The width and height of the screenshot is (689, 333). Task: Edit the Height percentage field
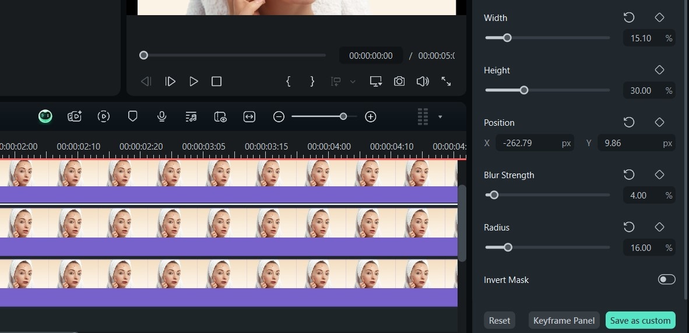[x=649, y=90]
